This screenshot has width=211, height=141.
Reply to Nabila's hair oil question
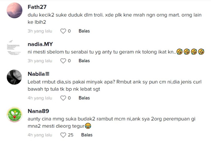(84, 98)
